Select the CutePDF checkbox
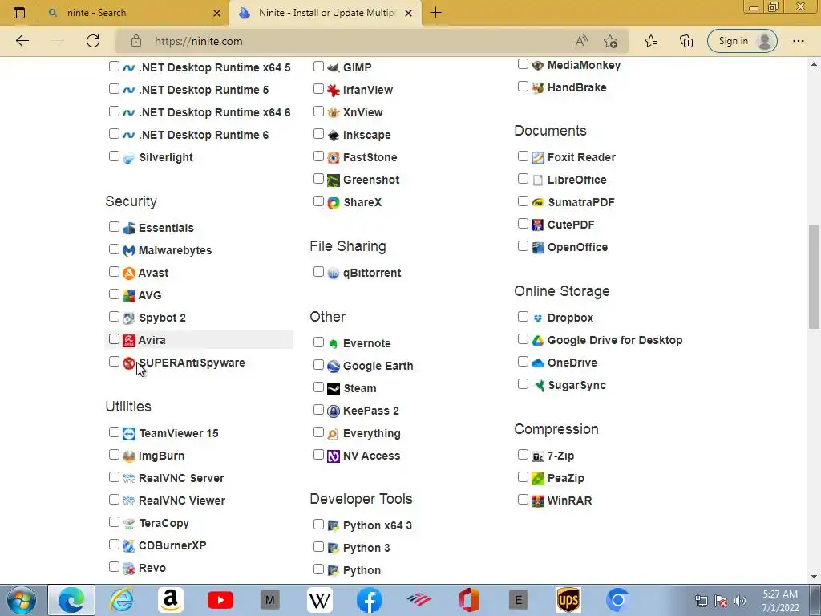 [523, 224]
